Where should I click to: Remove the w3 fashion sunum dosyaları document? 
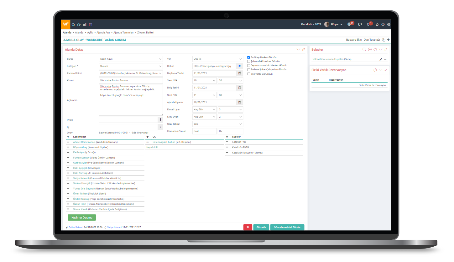point(385,59)
